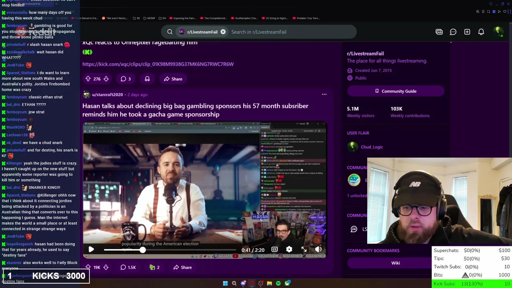
Task: Open Windows taskbar search
Action: coord(234,283)
